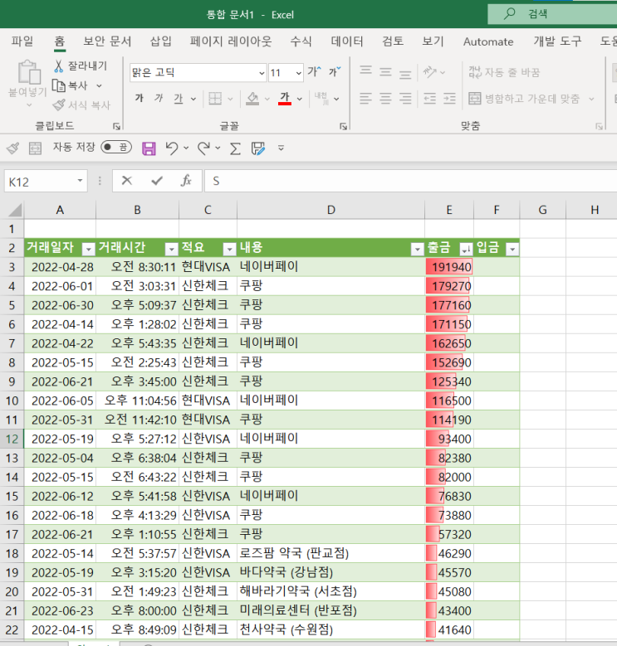617x646 pixels.
Task: Decrease the cell indent
Action: pos(430,99)
